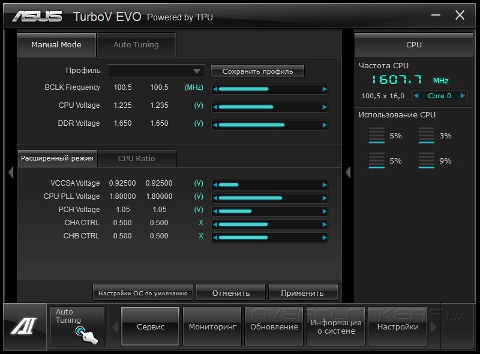Image resolution: width=480 pixels, height=354 pixels.
Task: Click the ASUS AI Suite logo icon
Action: click(24, 326)
